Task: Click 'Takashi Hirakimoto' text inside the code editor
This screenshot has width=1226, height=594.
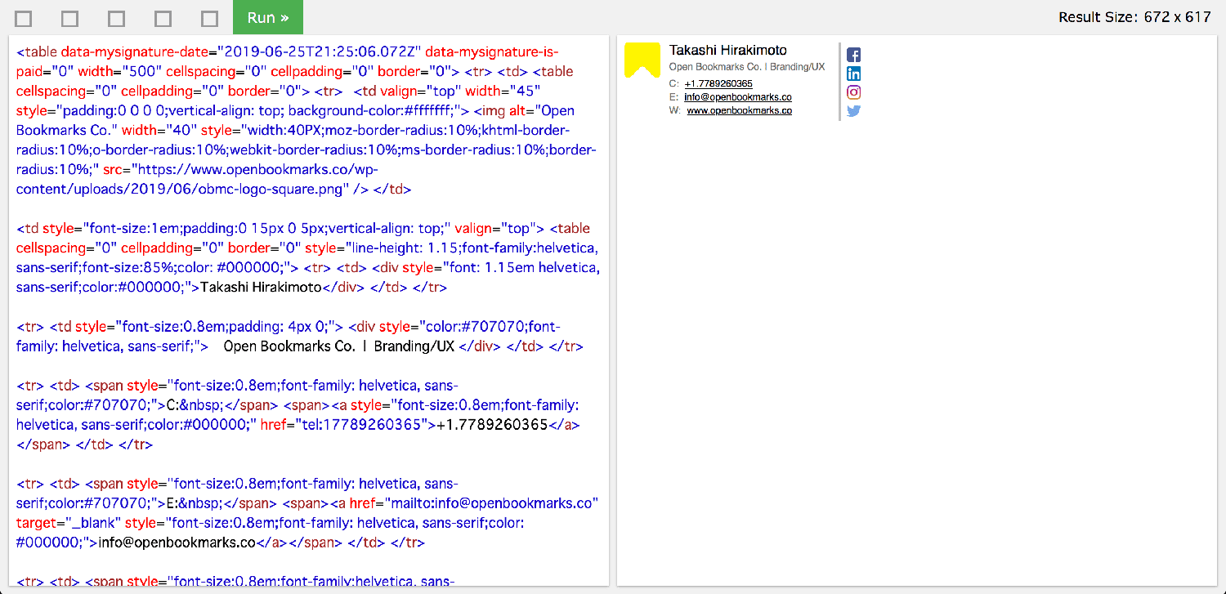Action: [x=262, y=288]
